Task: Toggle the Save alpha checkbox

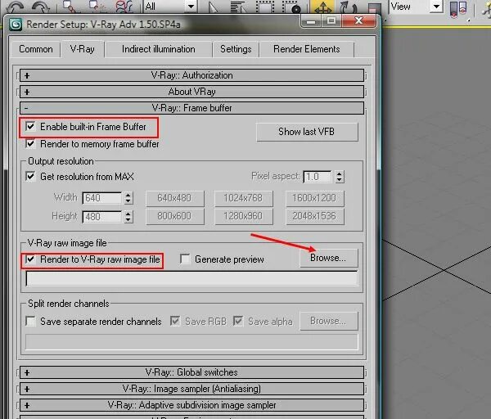Action: [238, 322]
